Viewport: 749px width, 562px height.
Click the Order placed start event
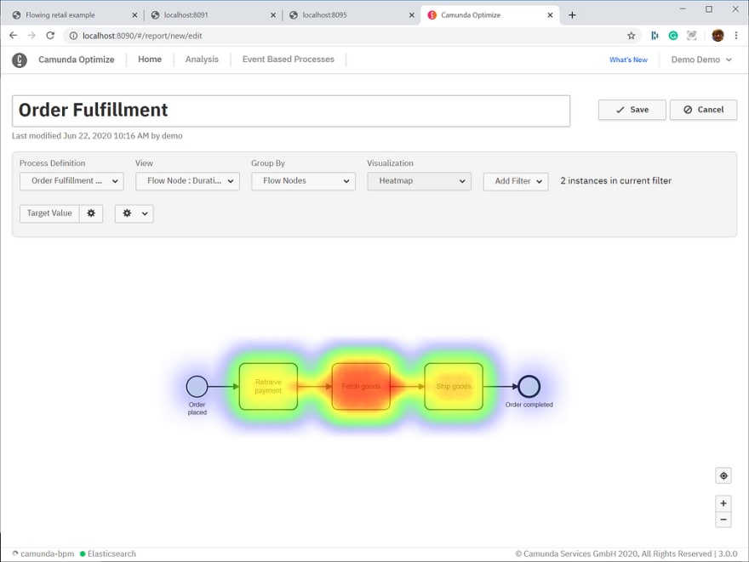(x=197, y=387)
